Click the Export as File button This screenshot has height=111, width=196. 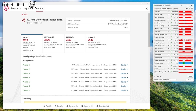(x=72, y=106)
